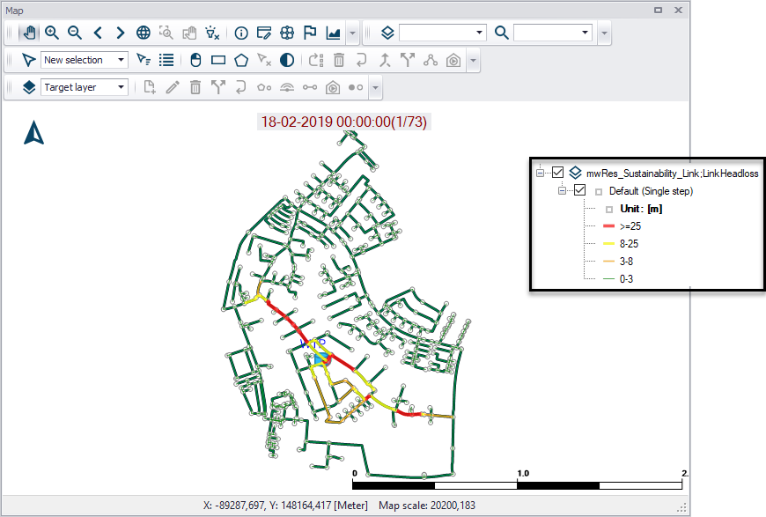
Task: Collapse the mwRes_Sustainability_Link tree node
Action: [540, 173]
